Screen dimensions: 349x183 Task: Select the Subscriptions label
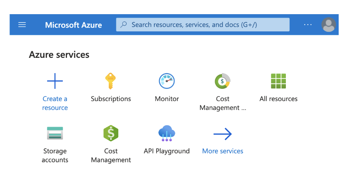point(111,99)
